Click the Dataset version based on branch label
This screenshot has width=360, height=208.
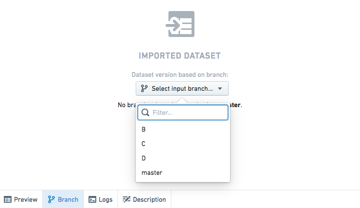180,74
